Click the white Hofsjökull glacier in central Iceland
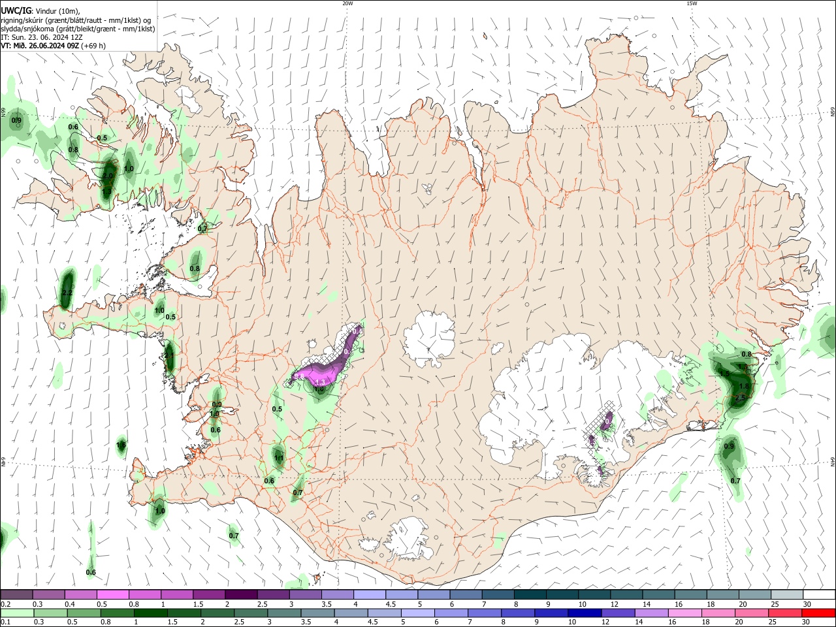Image resolution: width=836 pixels, height=627 pixels. click(x=429, y=338)
